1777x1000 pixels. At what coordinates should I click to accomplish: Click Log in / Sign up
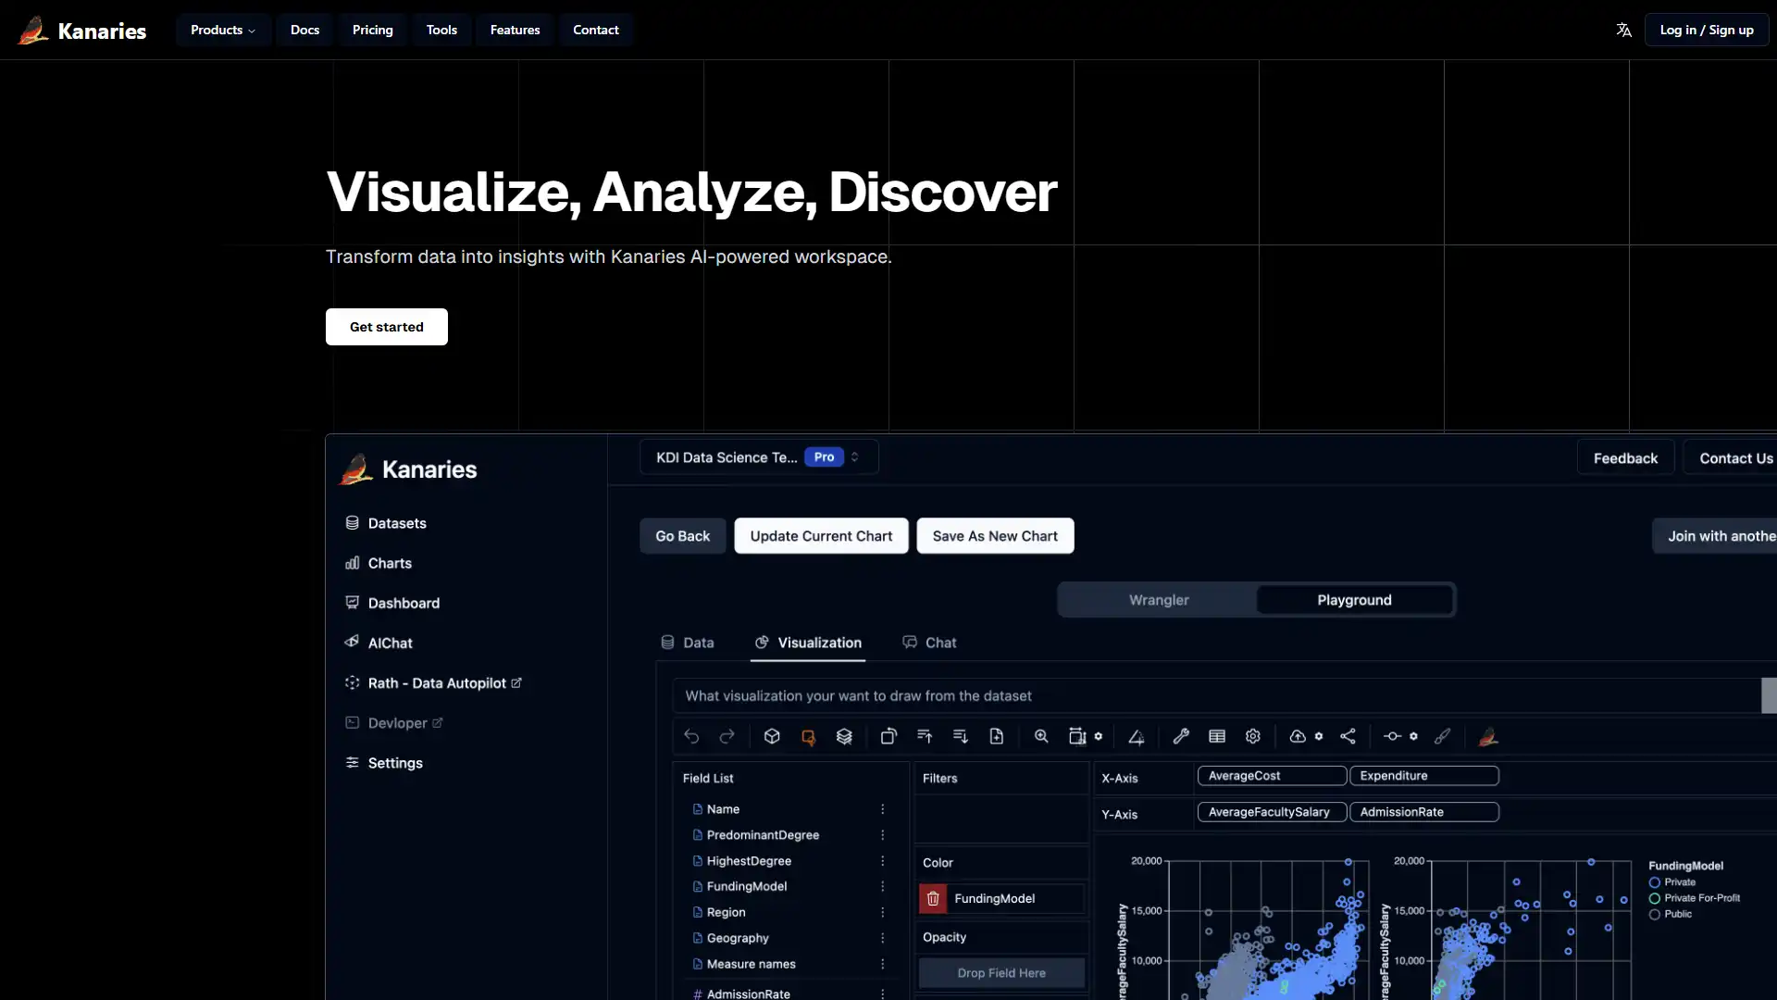point(1707,30)
